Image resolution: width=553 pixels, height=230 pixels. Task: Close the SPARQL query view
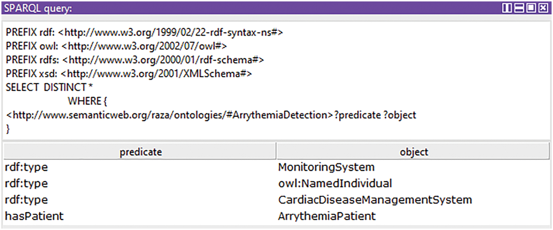(x=543, y=8)
